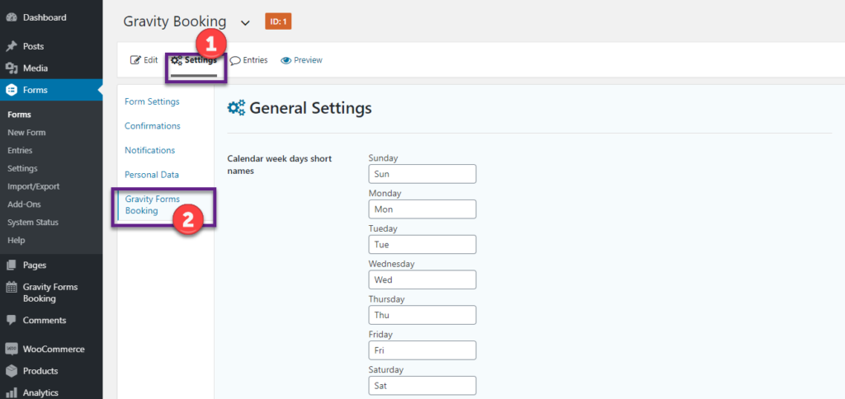
Task: Click the Dashboard icon in sidebar
Action: tap(12, 17)
